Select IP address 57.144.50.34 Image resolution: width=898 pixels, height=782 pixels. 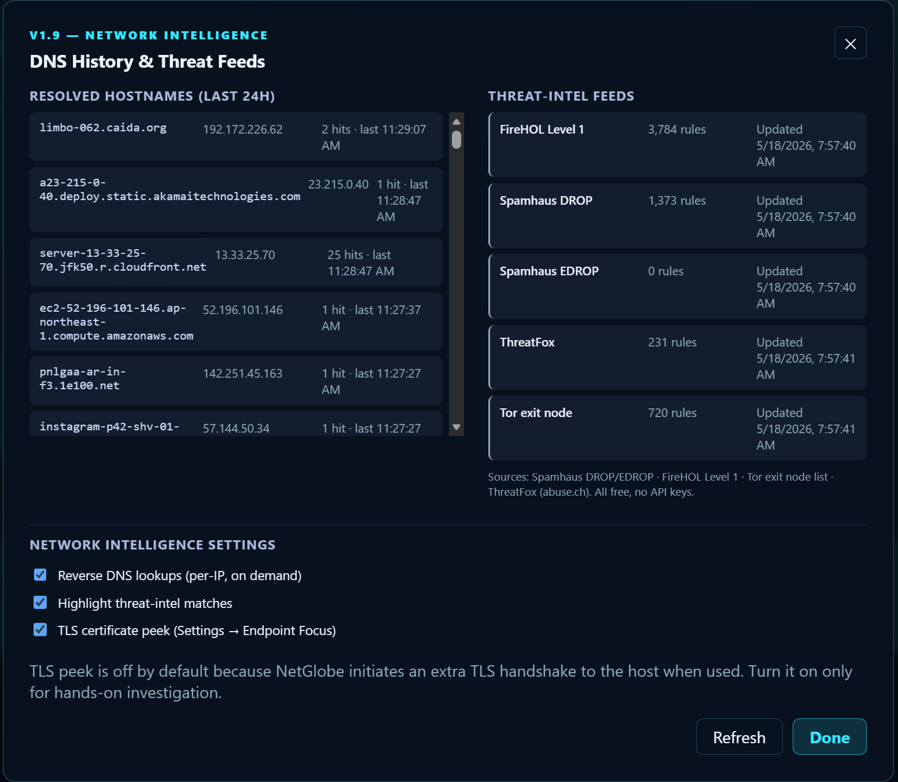click(x=236, y=429)
